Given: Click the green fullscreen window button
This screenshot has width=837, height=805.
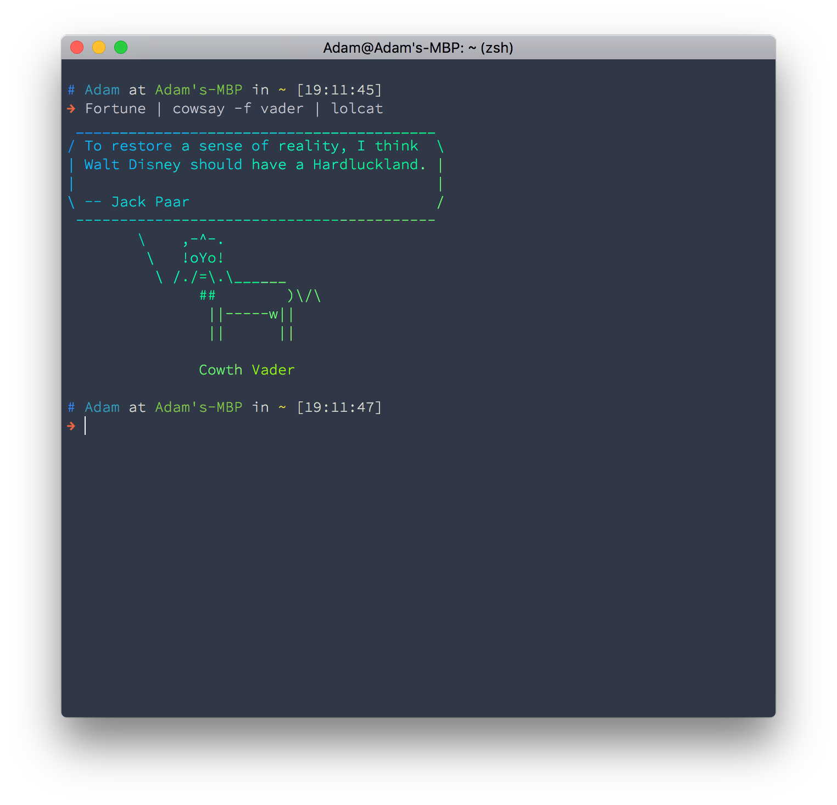Looking at the screenshot, I should [121, 48].
